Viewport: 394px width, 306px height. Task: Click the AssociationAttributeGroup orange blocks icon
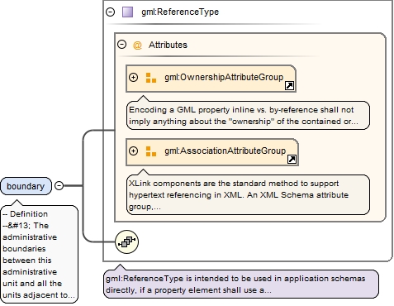pos(151,151)
